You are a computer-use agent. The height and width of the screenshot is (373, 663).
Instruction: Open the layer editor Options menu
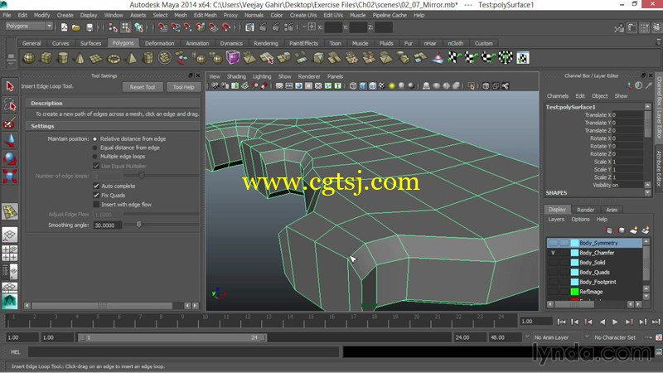580,219
